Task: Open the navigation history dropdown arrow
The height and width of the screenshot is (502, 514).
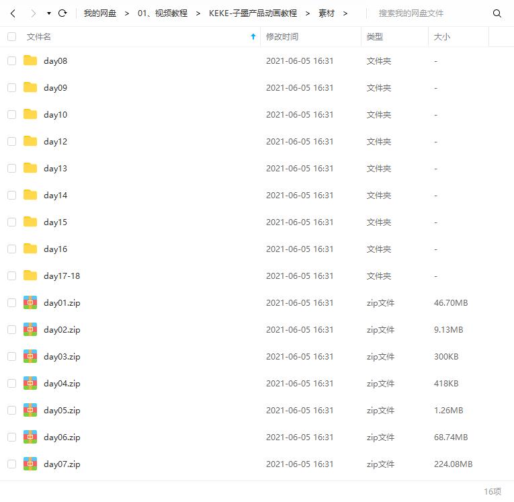Action: (x=49, y=13)
